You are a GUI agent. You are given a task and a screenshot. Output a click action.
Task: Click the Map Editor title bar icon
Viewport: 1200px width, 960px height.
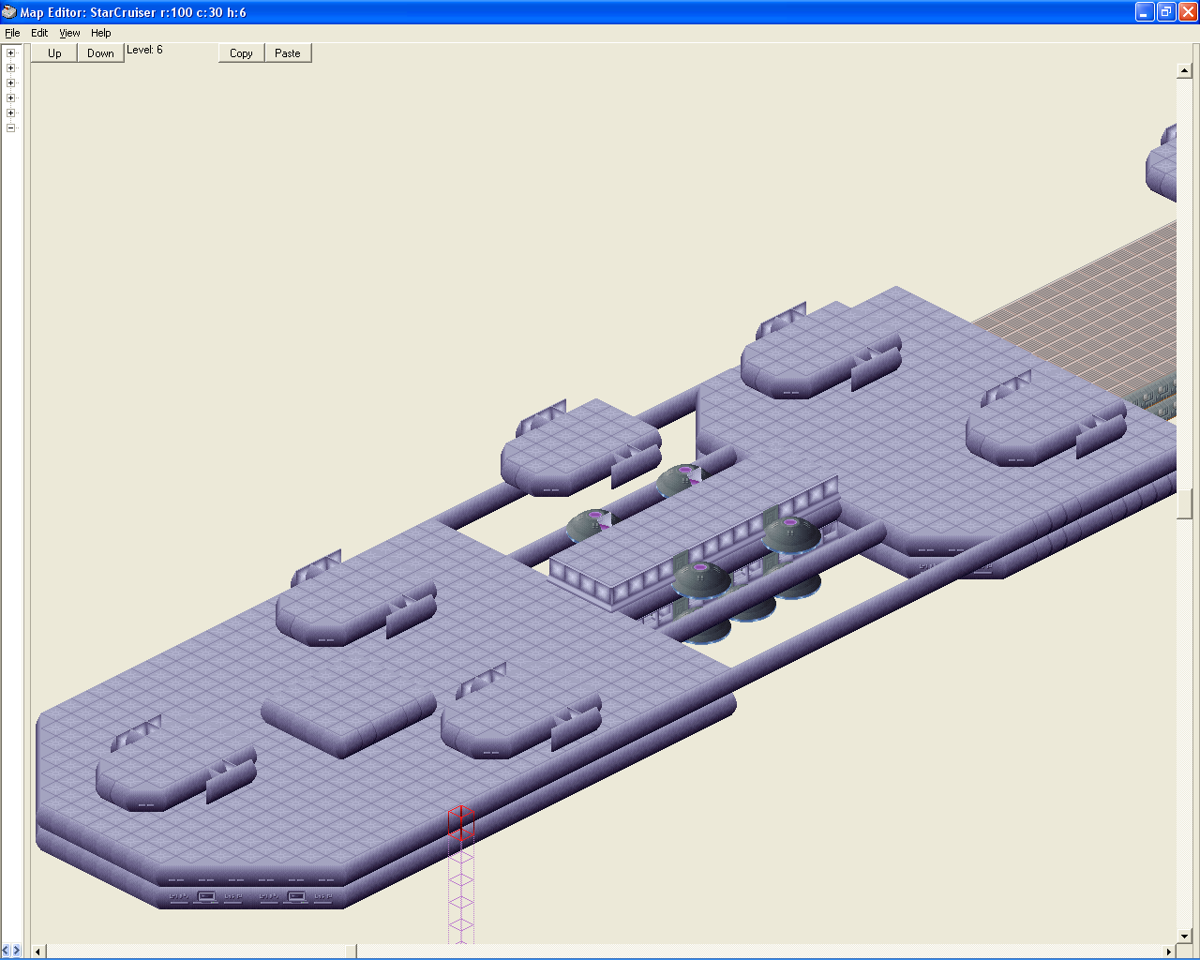point(9,12)
